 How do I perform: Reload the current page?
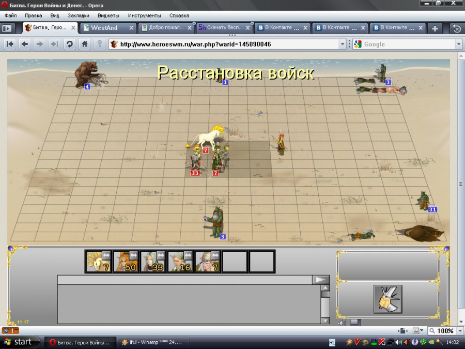point(70,44)
